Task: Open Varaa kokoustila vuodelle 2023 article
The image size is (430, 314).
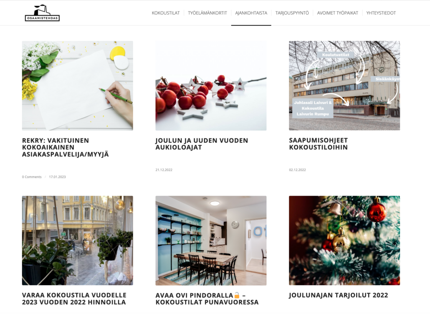Action: click(74, 299)
